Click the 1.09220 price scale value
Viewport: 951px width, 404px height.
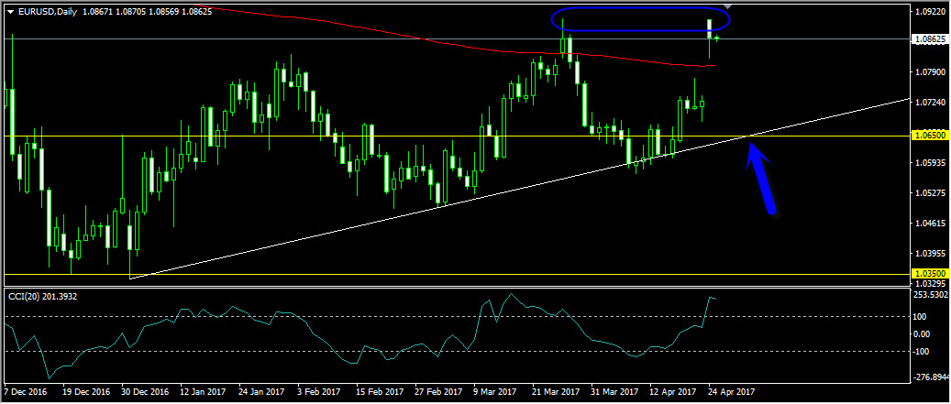(931, 12)
